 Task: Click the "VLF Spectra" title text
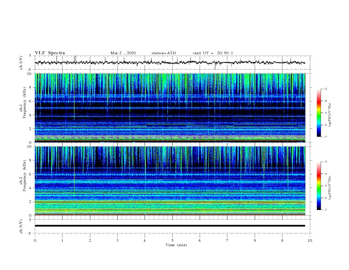tap(50, 53)
